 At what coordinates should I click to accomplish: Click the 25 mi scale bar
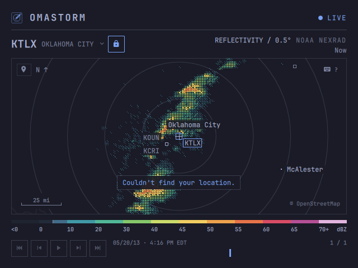(41, 202)
